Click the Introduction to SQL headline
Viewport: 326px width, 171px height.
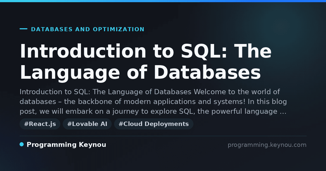pos(146,62)
